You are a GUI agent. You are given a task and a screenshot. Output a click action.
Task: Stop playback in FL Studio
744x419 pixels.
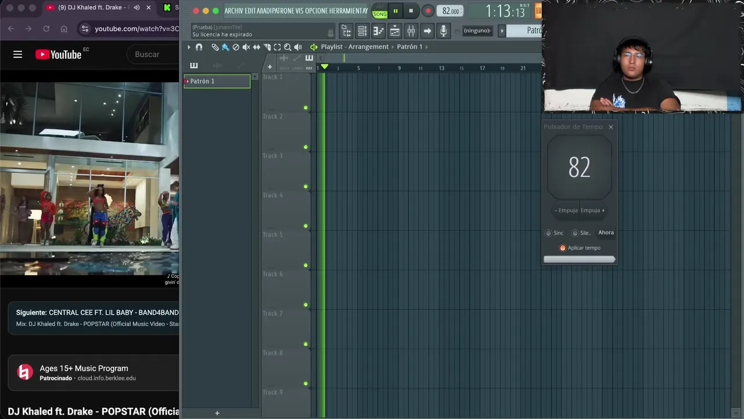pyautogui.click(x=411, y=11)
